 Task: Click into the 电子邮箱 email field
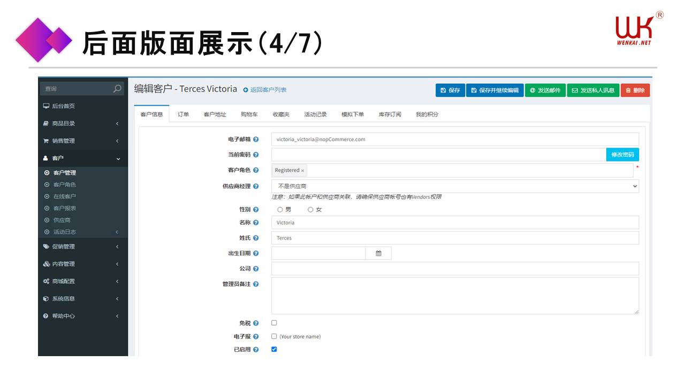455,140
